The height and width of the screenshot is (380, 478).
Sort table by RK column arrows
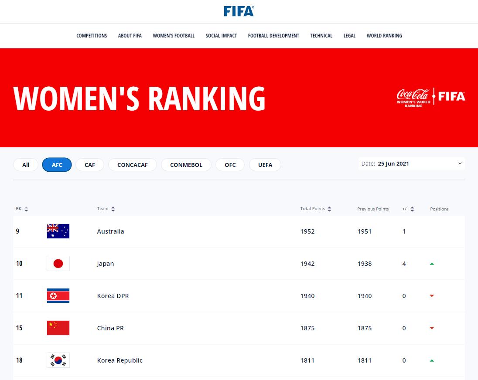26,209
